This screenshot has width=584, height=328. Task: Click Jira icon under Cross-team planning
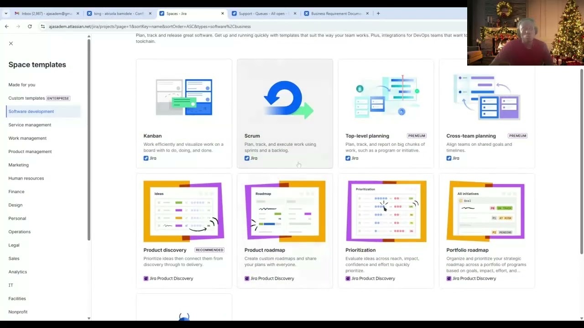pos(449,158)
